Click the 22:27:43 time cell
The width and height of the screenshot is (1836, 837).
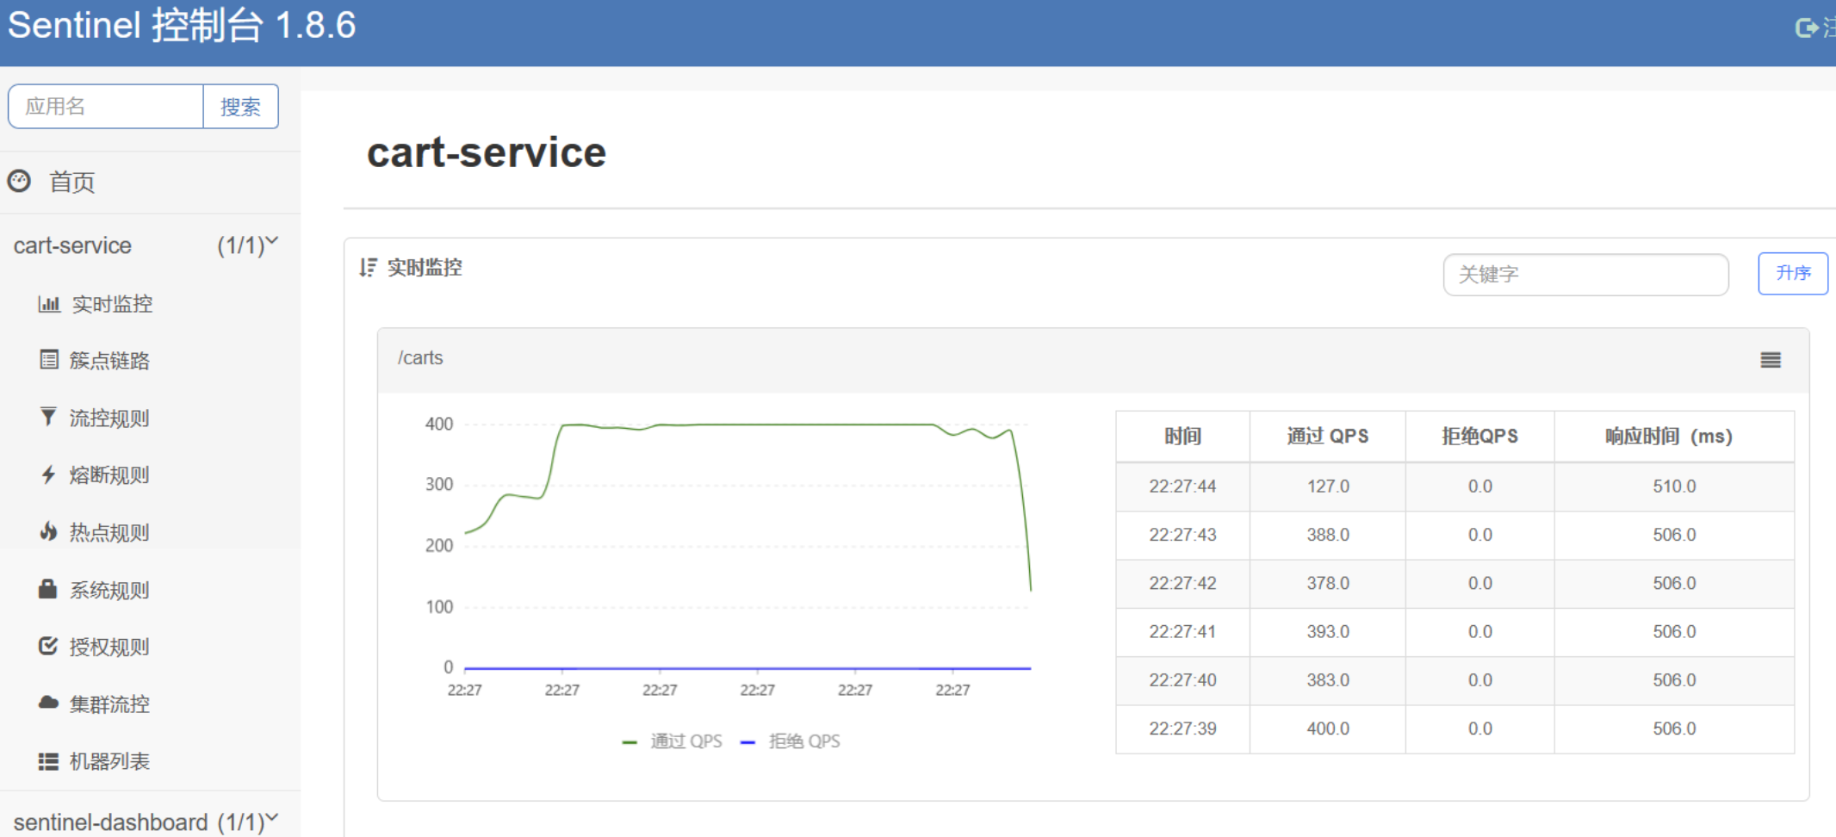click(x=1182, y=535)
